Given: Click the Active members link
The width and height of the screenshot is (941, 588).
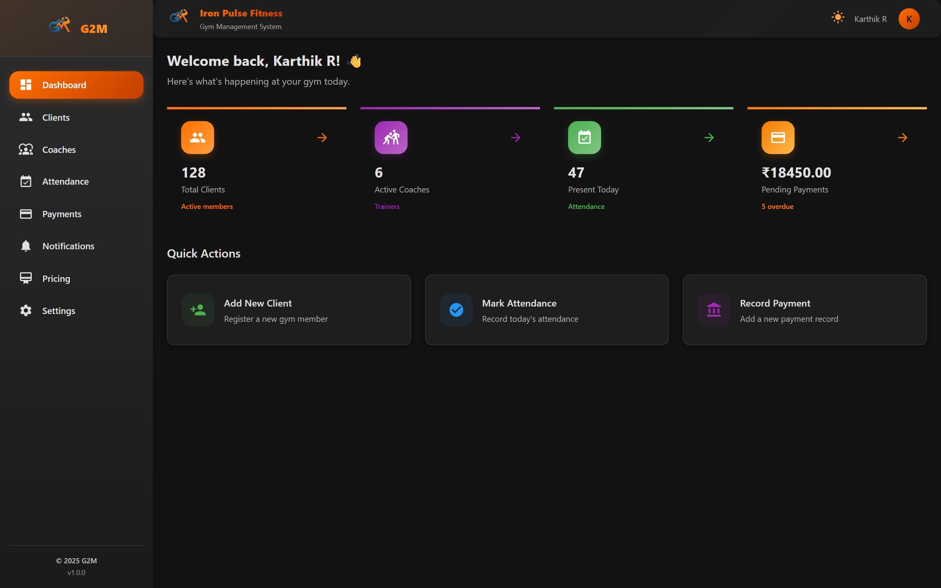Looking at the screenshot, I should tap(207, 206).
